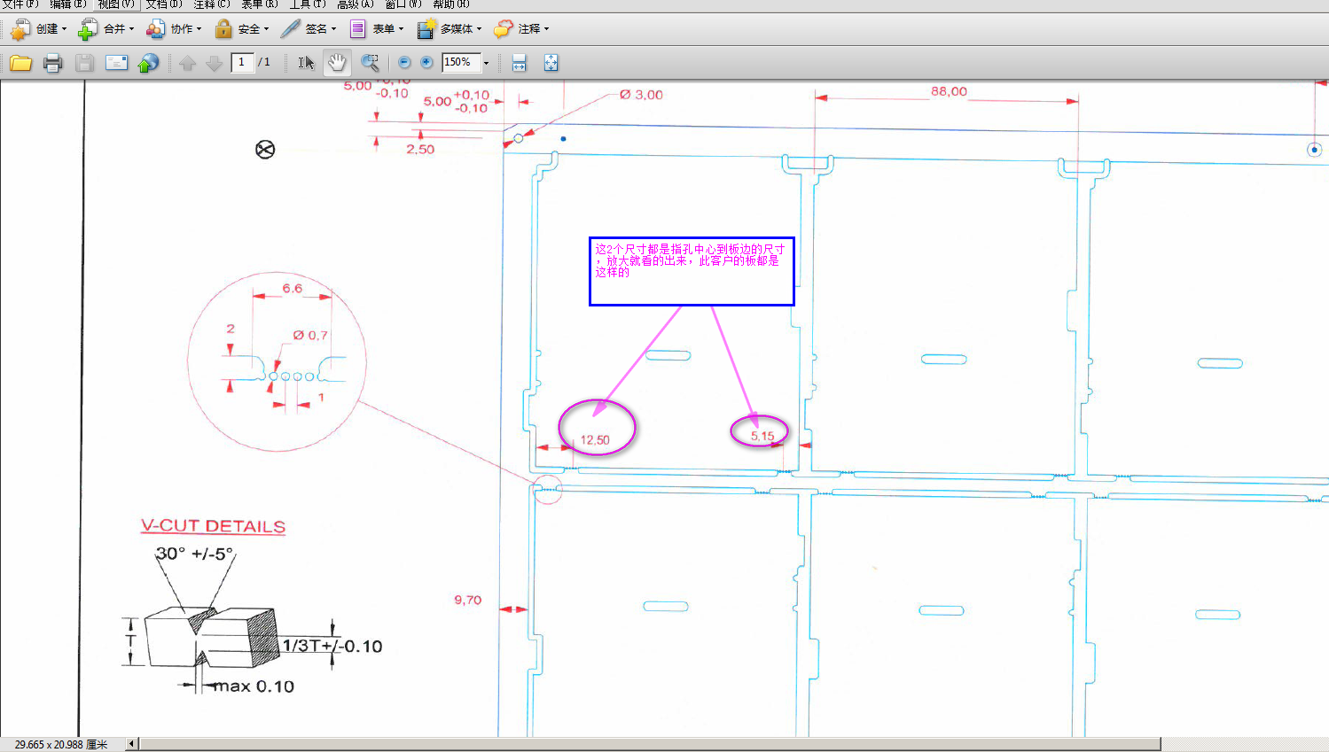Go to previous page with up arrow

tap(187, 63)
